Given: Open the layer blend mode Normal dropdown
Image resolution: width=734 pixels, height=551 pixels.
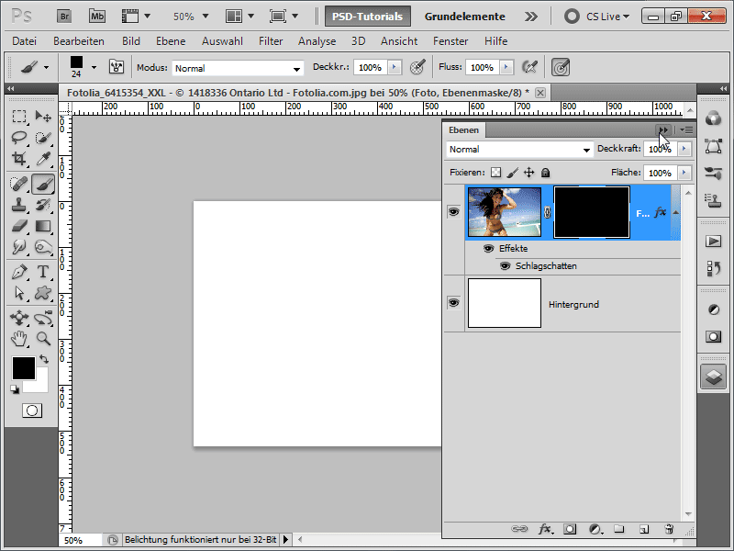Looking at the screenshot, I should pyautogui.click(x=519, y=150).
